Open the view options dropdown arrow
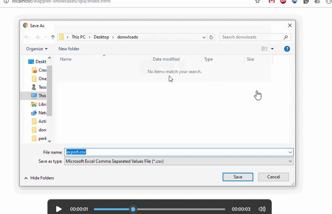The height and width of the screenshot is (214, 332). tap(272, 49)
